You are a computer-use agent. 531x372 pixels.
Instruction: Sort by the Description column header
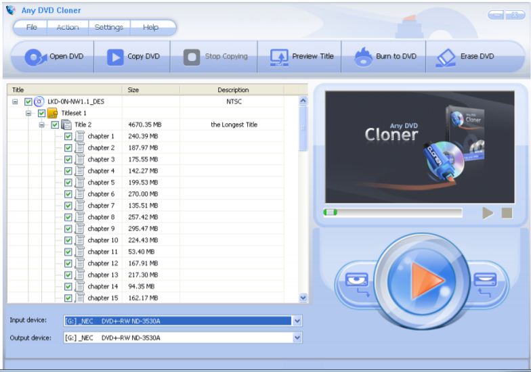233,89
